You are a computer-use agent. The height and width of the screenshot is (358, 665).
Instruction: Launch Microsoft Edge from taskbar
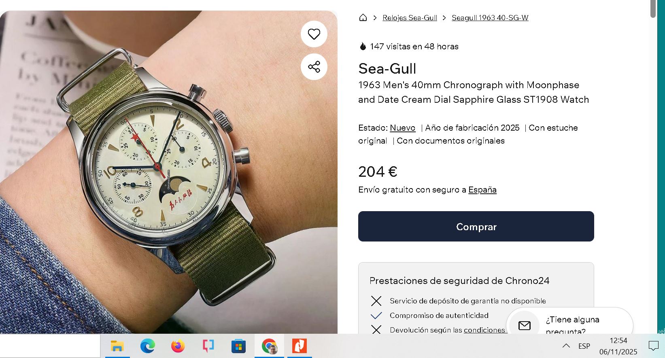click(147, 346)
